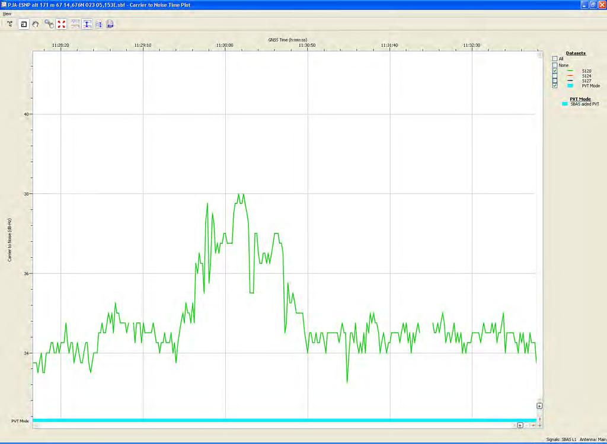The height and width of the screenshot is (444, 607).
Task: Click the S124 dataset label
Action: 586,76
